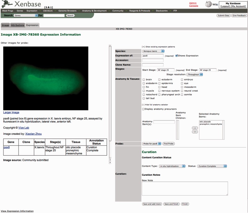Click the green embryo fluorescence image
Viewport: 248px width, 213px height.
(x=46, y=78)
